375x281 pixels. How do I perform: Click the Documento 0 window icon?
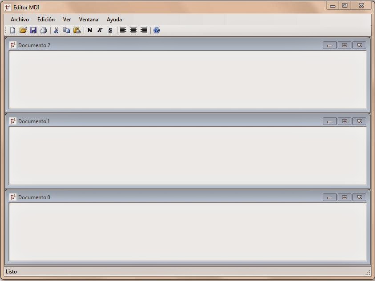[13, 197]
